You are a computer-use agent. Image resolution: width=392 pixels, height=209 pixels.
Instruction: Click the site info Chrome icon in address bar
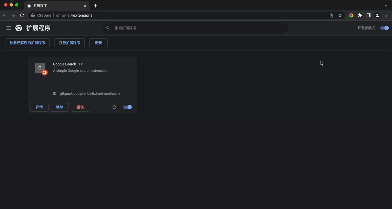point(33,15)
